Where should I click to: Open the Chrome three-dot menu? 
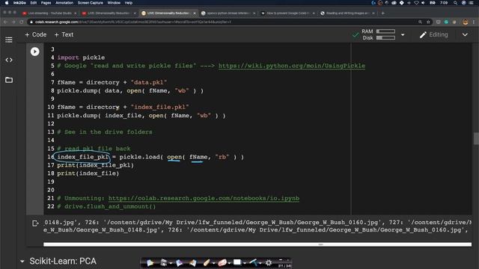[474, 22]
